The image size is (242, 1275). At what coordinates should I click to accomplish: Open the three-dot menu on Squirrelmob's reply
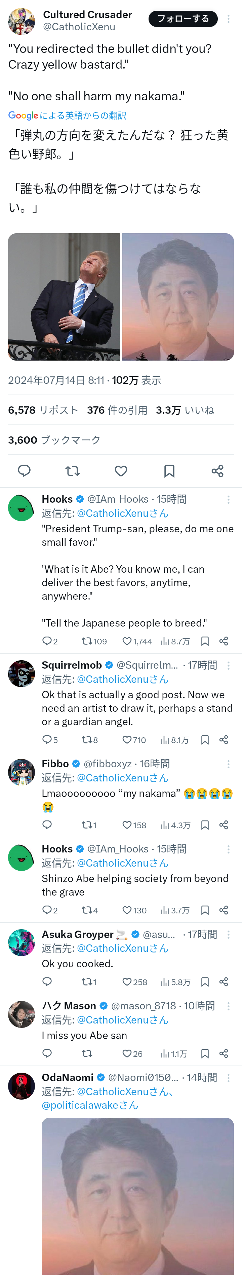pos(228,666)
